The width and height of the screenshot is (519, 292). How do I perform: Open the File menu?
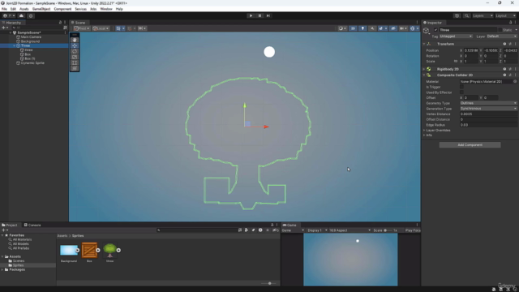click(4, 9)
